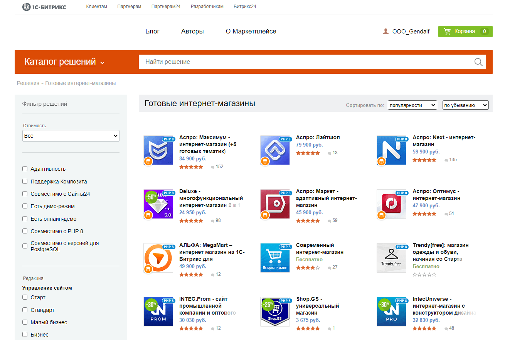505x340 pixels.
Task: Click Готовые интернет-магазины breadcrumb link
Action: (x=81, y=83)
